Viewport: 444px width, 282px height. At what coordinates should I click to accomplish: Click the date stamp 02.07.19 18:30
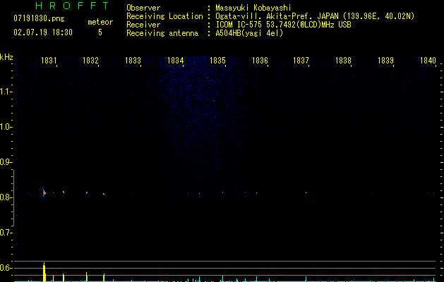[43, 32]
